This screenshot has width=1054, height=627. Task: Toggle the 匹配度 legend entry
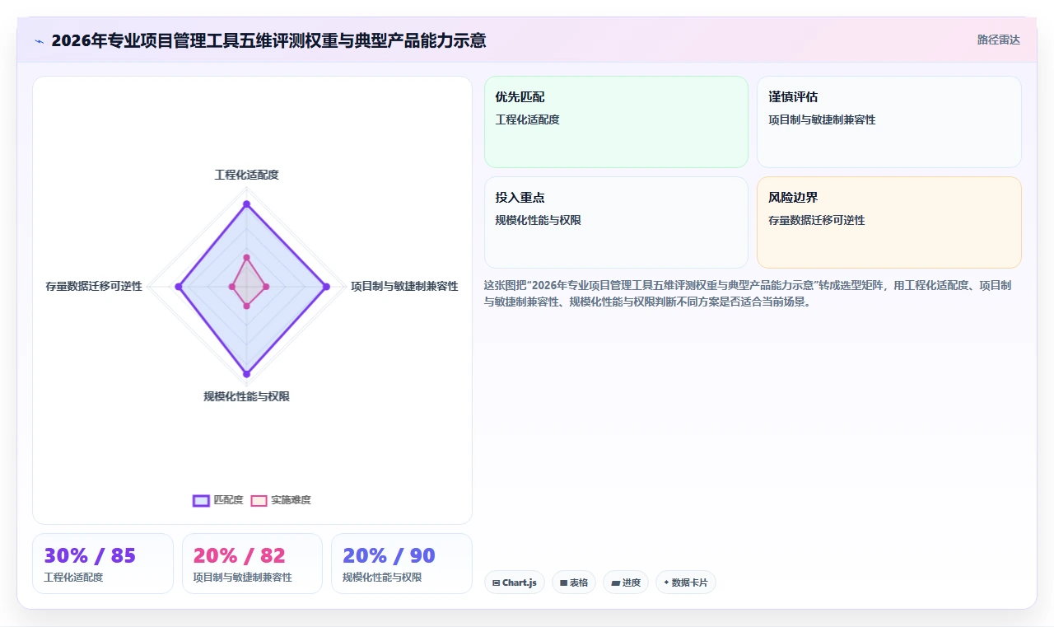218,500
